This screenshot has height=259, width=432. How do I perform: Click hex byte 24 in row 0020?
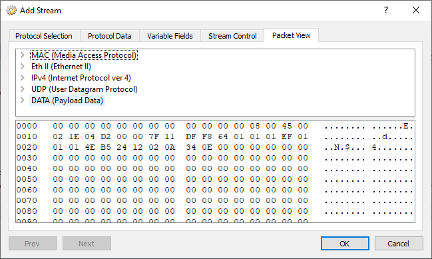tap(122, 147)
